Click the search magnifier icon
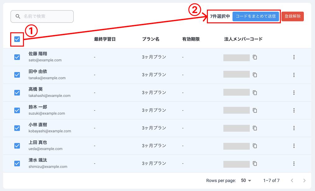Viewport: 315px width, 191px height. coord(18,16)
